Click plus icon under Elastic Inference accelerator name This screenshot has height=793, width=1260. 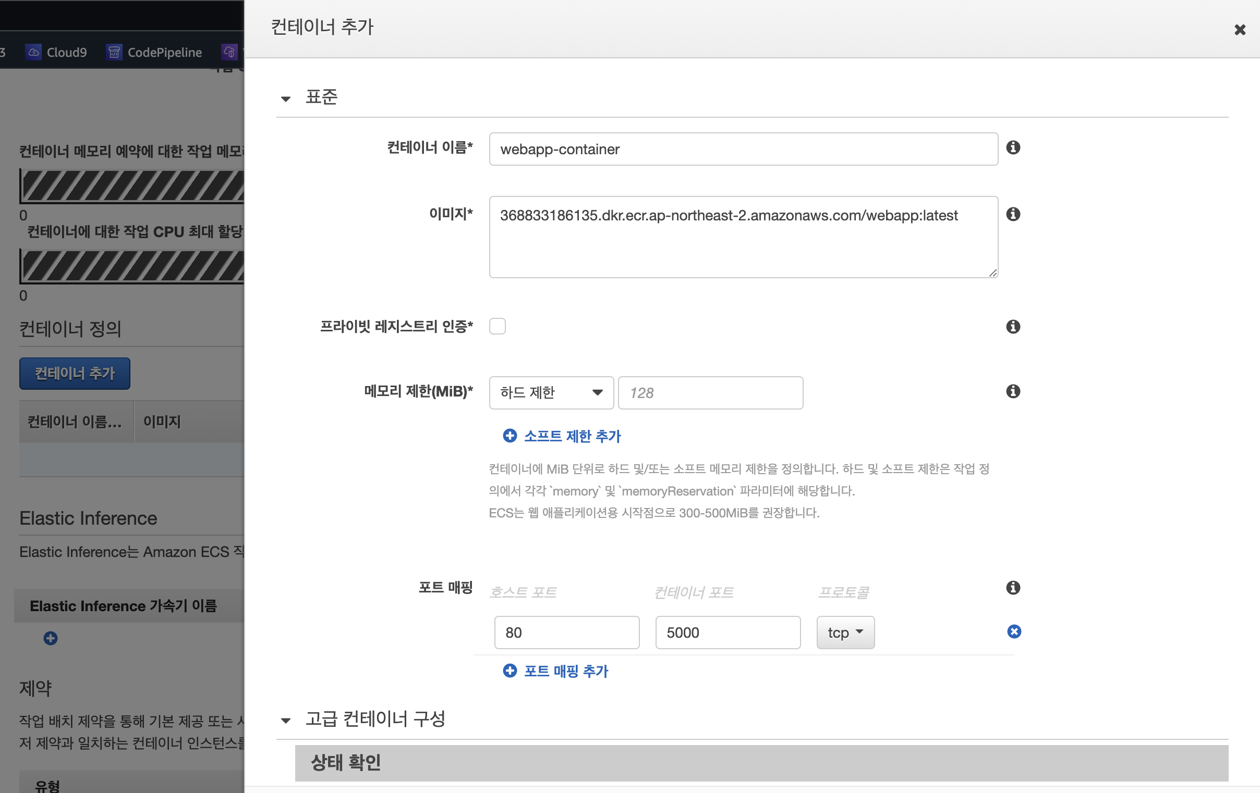pos(50,638)
